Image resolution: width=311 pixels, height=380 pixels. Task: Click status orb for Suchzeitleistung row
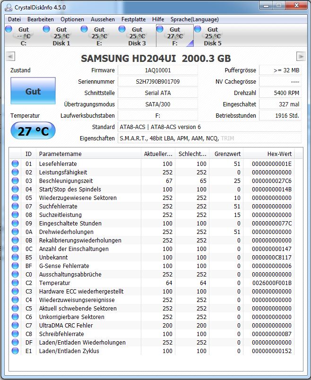coord(15,215)
